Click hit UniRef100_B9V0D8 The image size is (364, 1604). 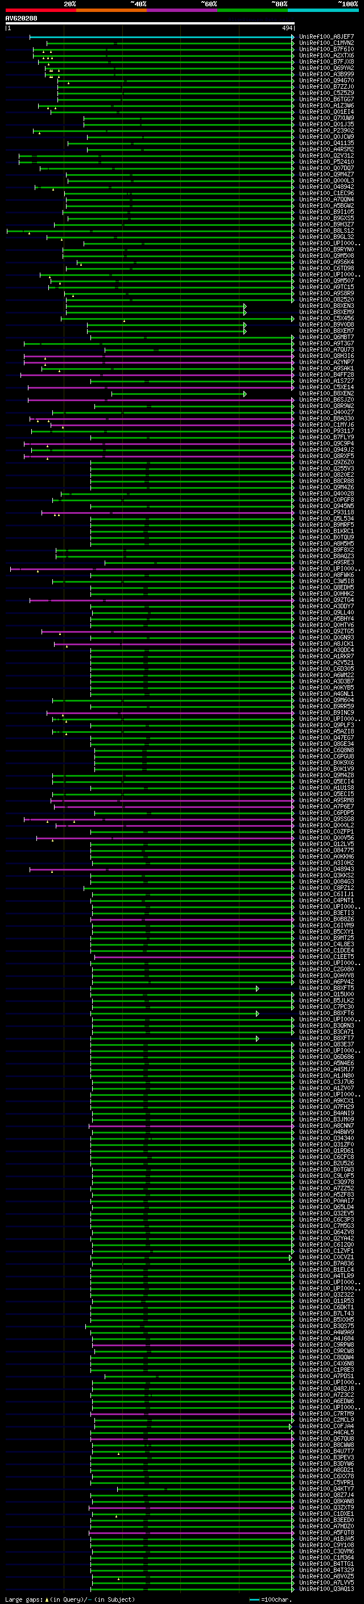(x=326, y=325)
